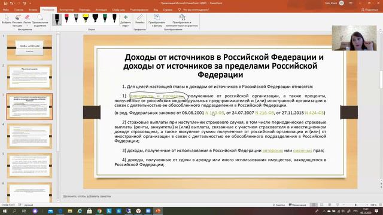Viewport: 383px width, 215px height.
Task: Select slide 1 thumbnail
Action: pos(29,48)
